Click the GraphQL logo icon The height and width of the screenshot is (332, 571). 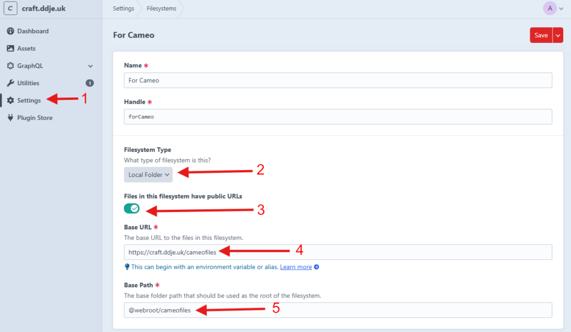click(x=11, y=66)
